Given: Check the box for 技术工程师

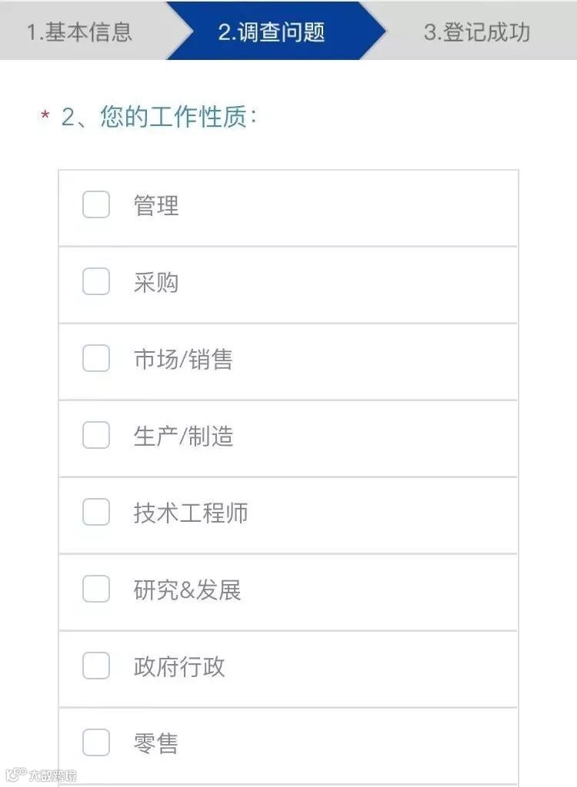Looking at the screenshot, I should (x=96, y=513).
